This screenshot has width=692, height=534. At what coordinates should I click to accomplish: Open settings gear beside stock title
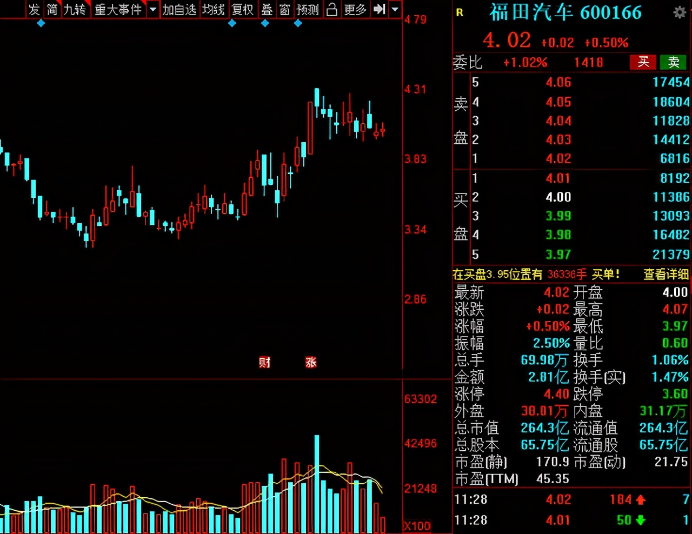point(680,12)
